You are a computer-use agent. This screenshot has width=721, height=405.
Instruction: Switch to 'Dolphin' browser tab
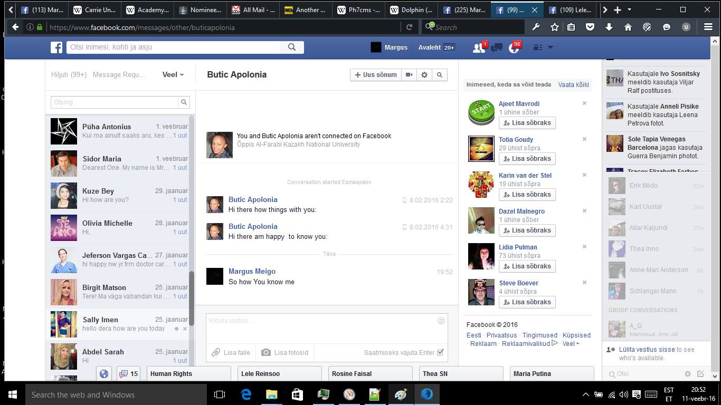pos(411,10)
